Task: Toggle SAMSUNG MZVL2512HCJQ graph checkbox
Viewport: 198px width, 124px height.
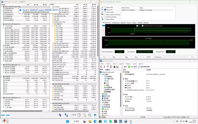Action: (x=143, y=26)
